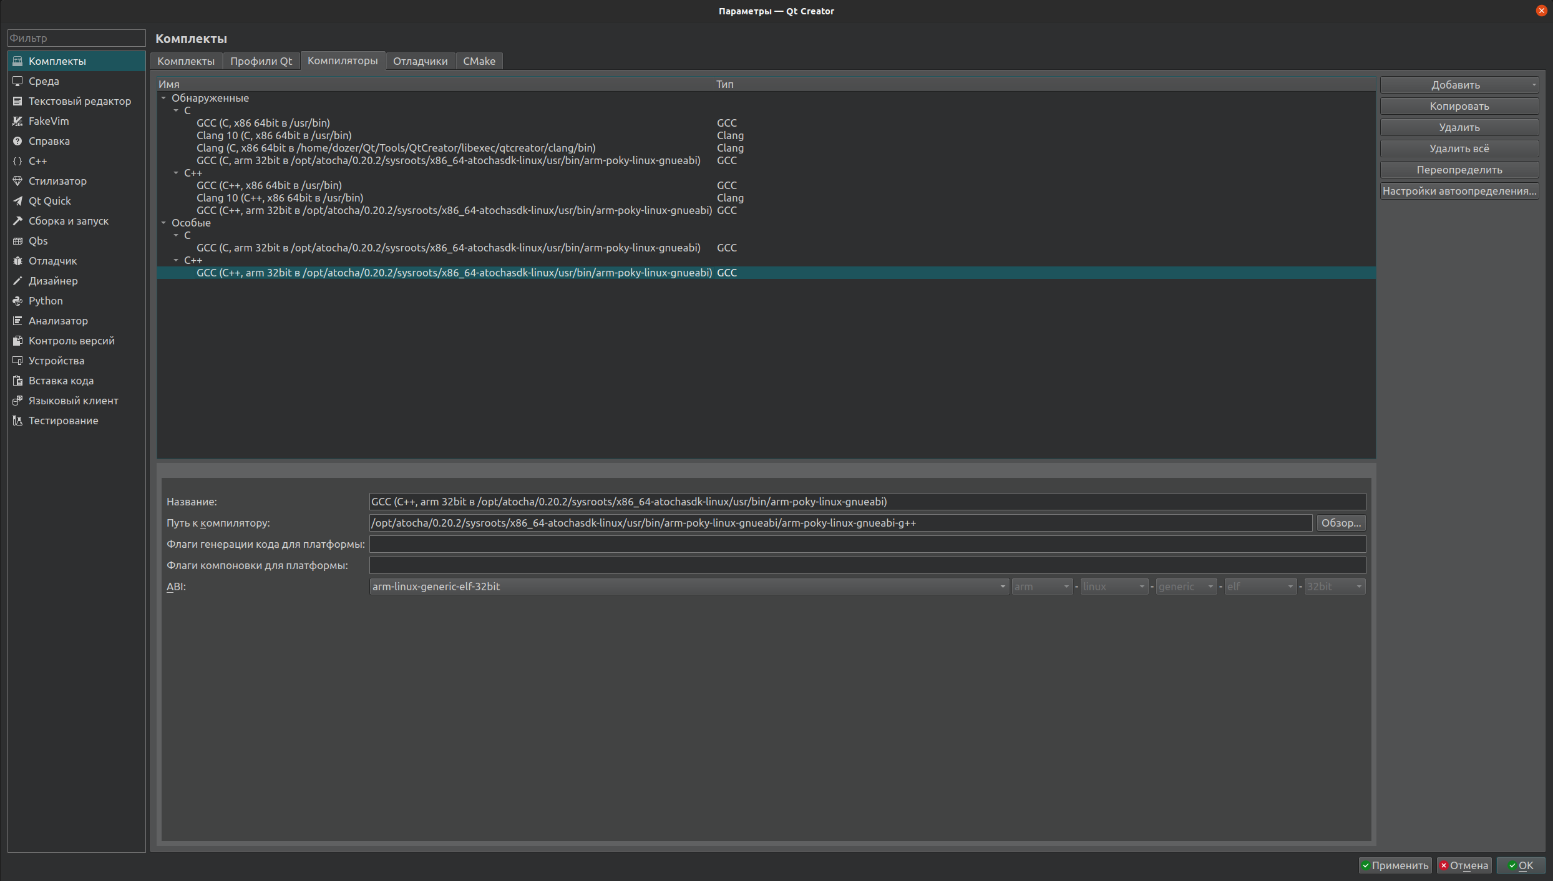
Task: Select the Дизайнер pencil icon
Action: click(17, 281)
